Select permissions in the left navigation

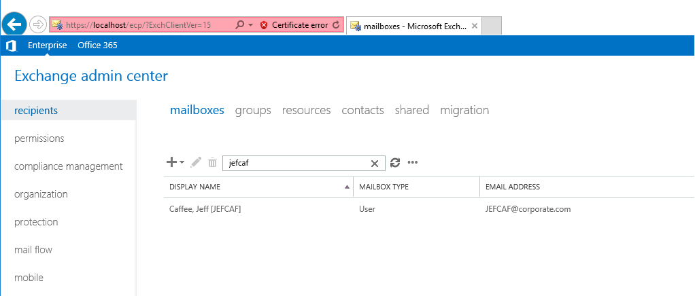click(39, 138)
